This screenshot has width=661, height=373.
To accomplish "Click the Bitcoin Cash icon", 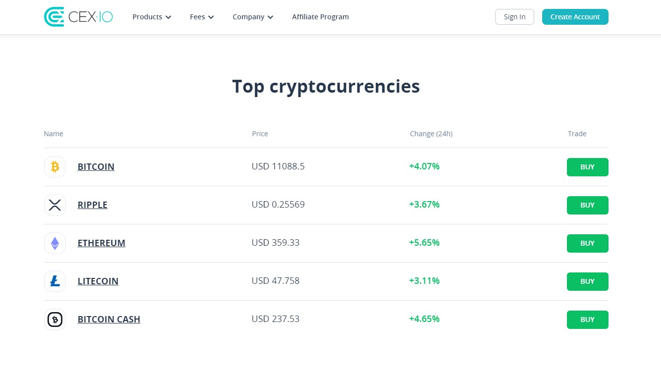I will 55,320.
